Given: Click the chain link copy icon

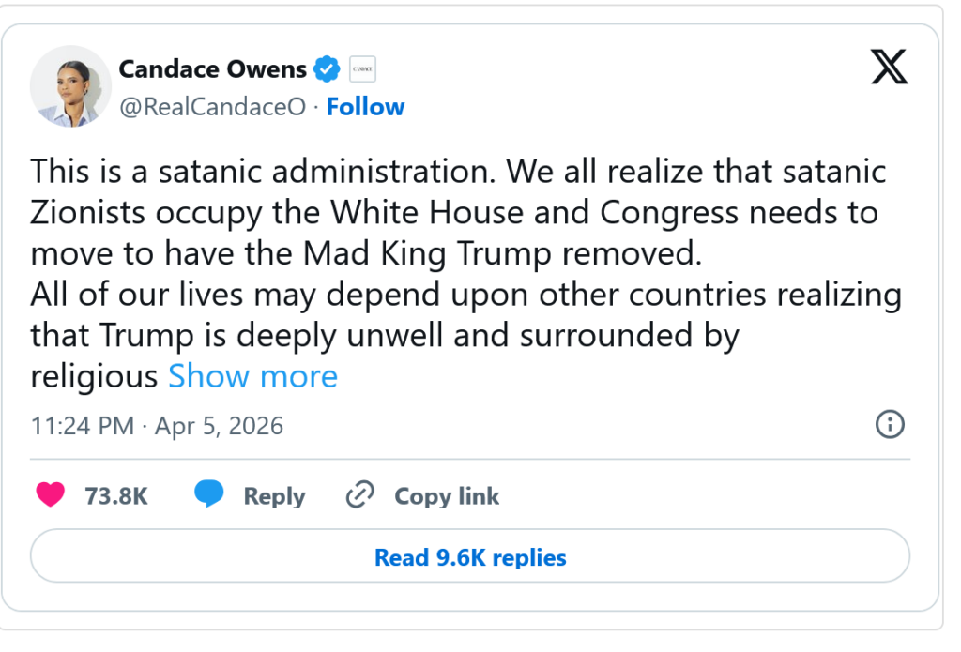Looking at the screenshot, I should click(360, 495).
